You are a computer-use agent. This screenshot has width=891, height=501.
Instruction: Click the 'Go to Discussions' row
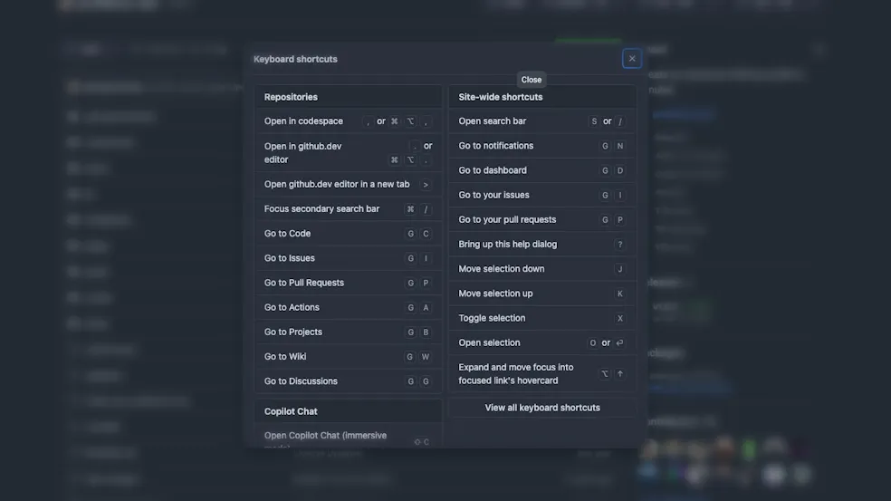349,381
